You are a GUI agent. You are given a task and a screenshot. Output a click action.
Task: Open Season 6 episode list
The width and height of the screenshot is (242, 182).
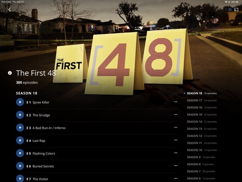click(x=201, y=179)
